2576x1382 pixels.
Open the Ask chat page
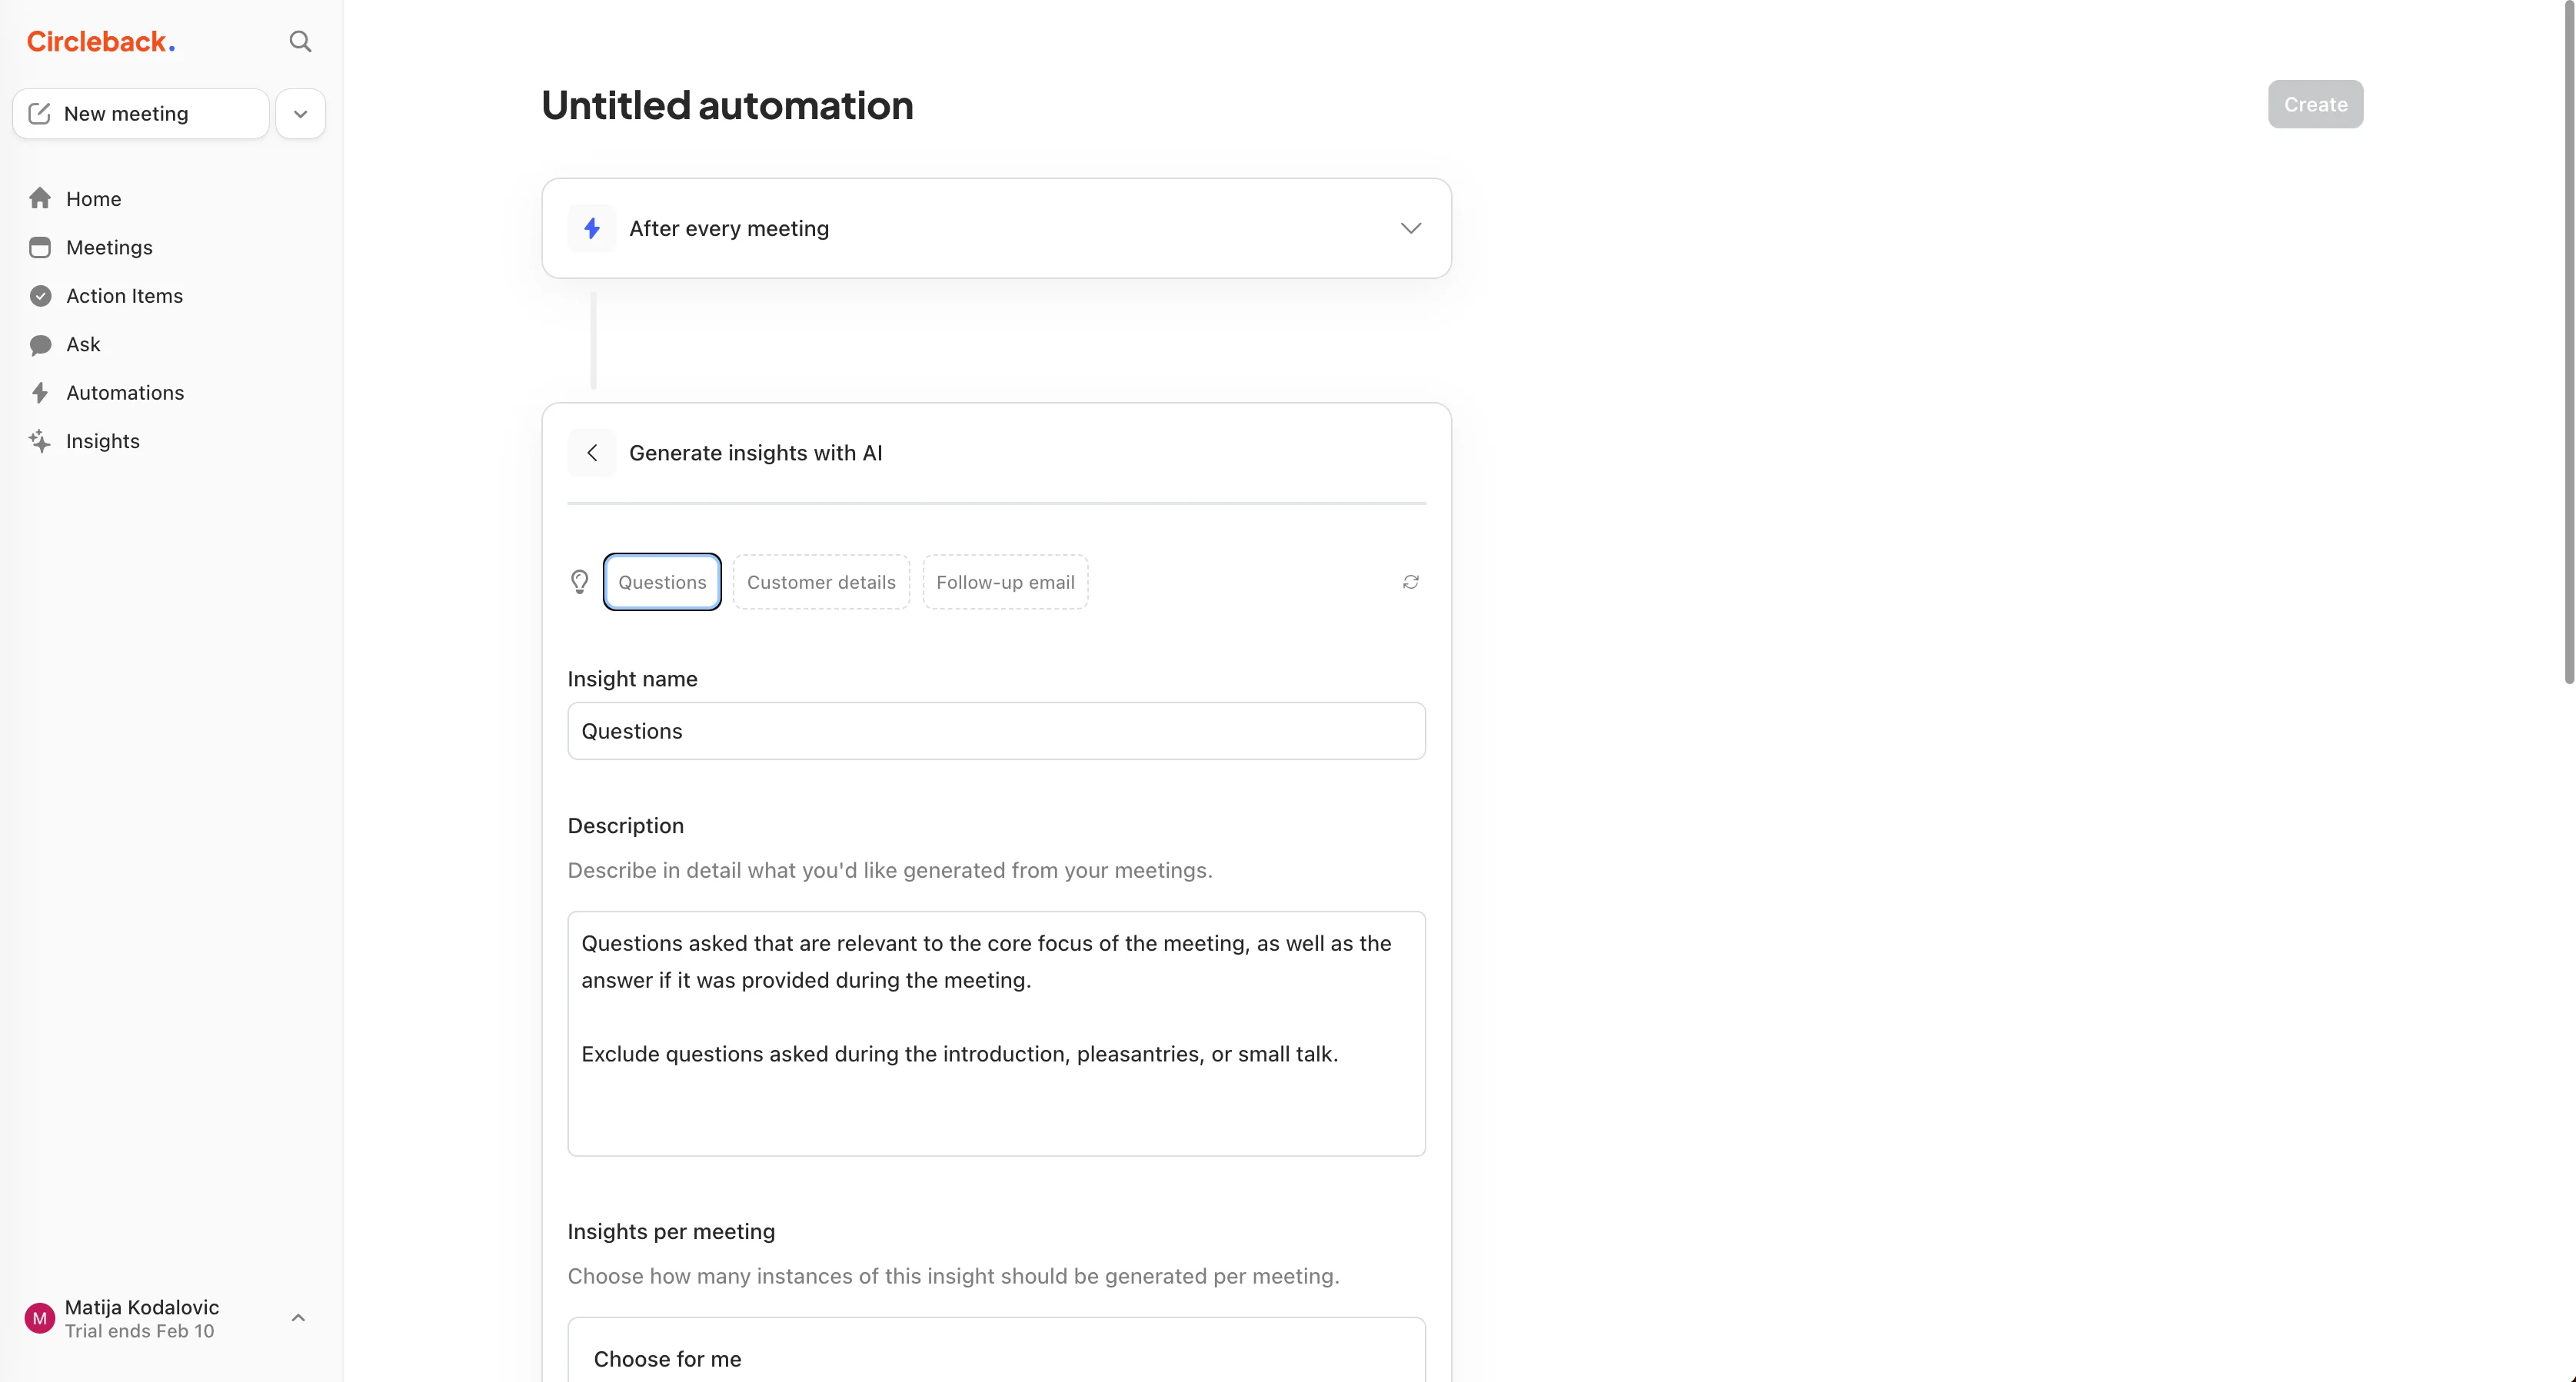(x=83, y=345)
